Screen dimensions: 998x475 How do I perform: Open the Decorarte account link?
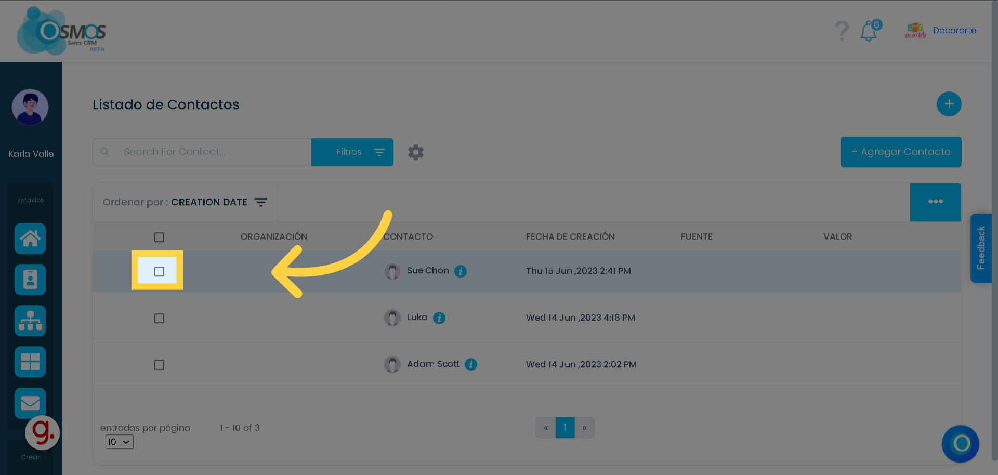(x=954, y=30)
